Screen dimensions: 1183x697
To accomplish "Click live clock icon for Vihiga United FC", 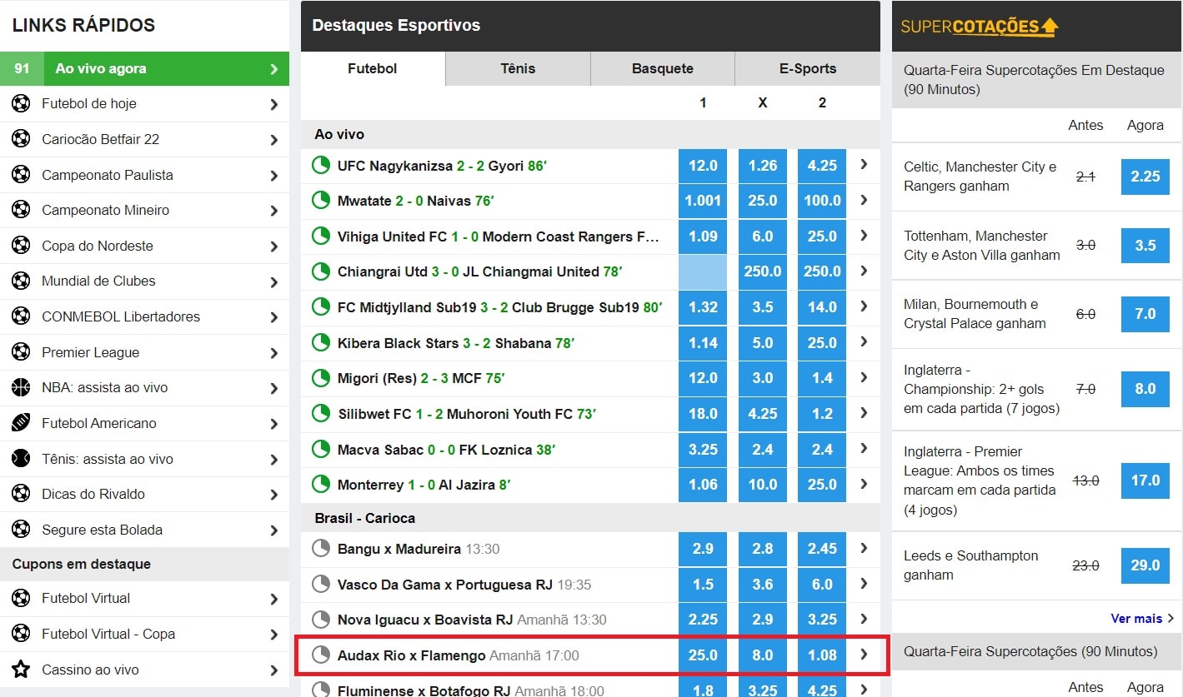I will point(320,236).
